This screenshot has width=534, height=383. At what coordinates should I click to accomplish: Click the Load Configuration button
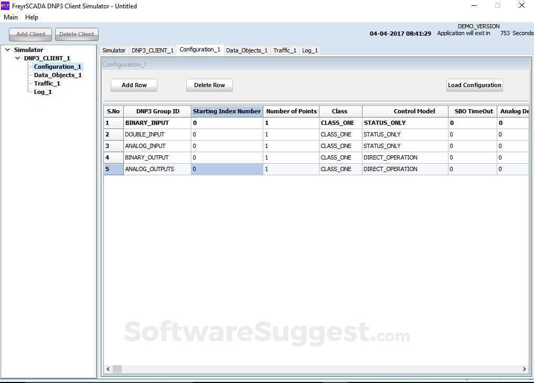474,84
